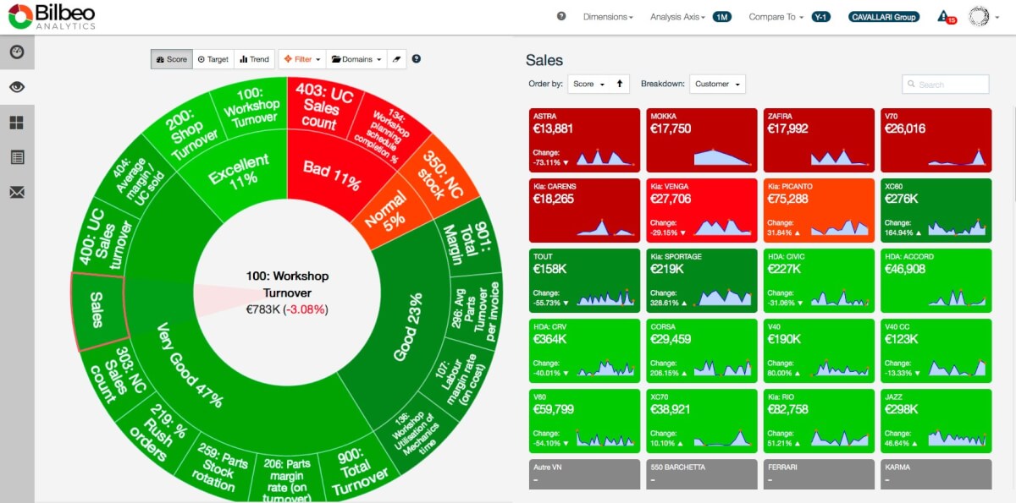Open the Breakdown Customer dropdown
The width and height of the screenshot is (1016, 503).
click(717, 84)
